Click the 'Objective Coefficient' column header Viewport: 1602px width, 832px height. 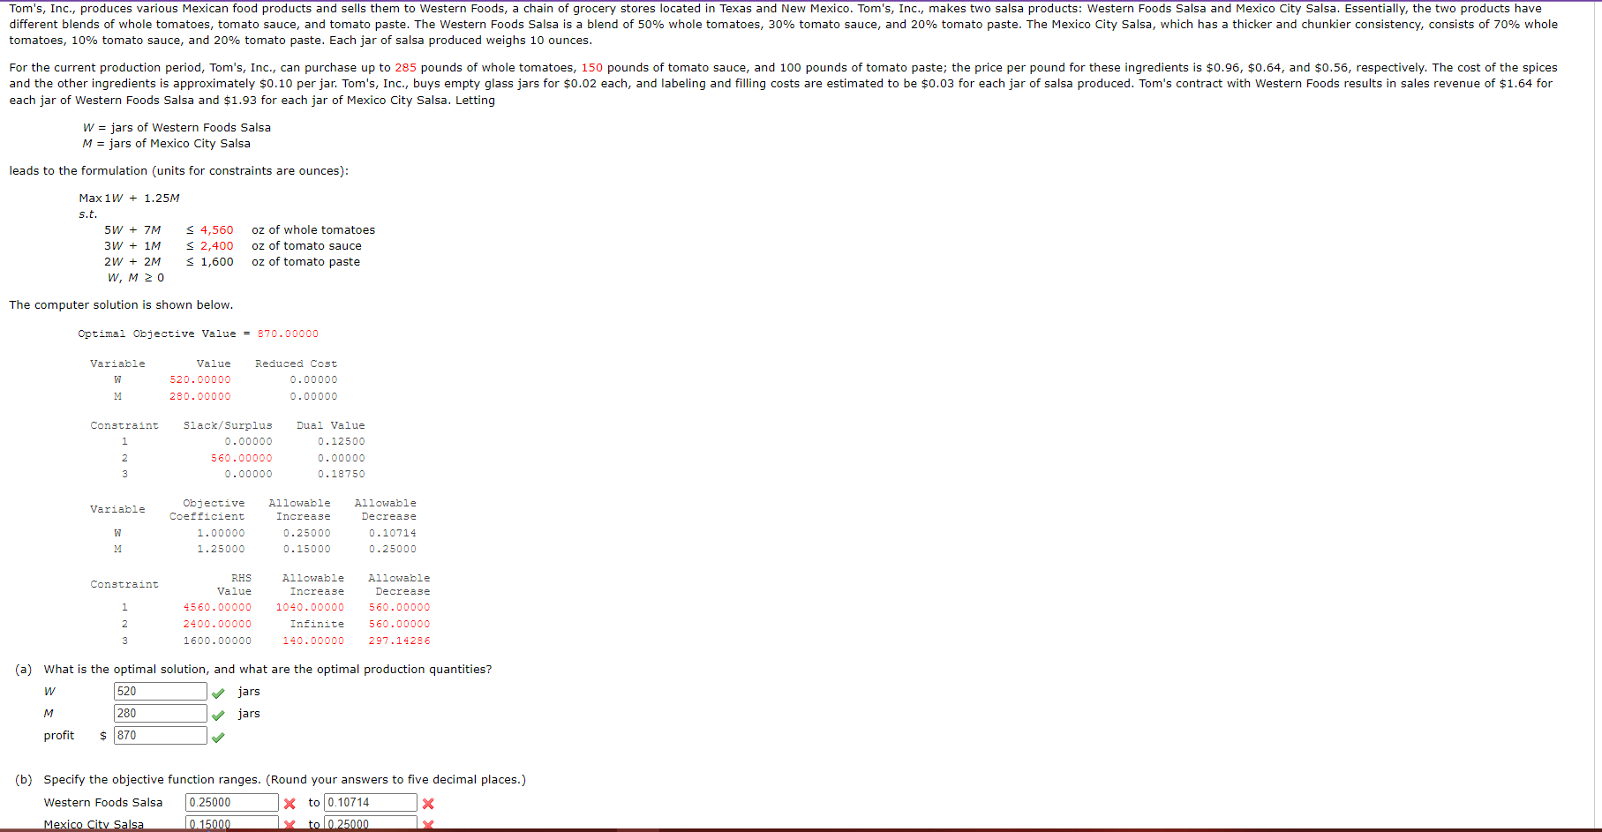[207, 510]
